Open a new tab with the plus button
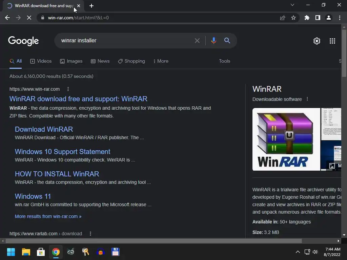The height and width of the screenshot is (260, 347). coord(91,6)
